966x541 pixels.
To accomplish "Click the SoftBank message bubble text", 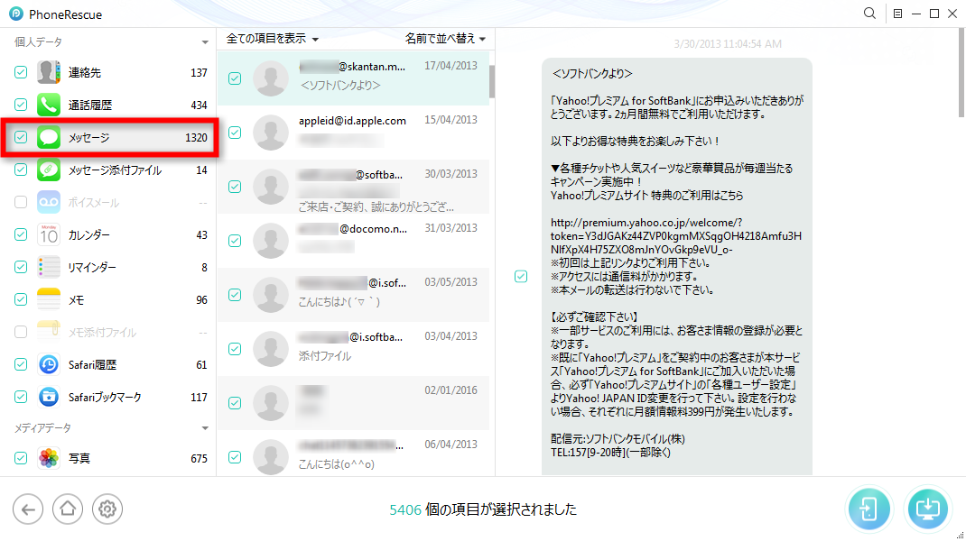I will pos(677,267).
